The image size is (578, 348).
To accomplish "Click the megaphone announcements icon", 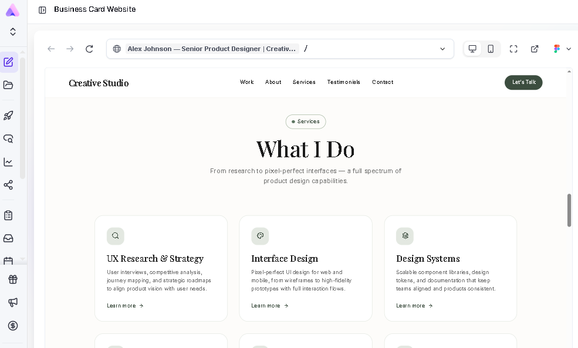I will (x=13, y=302).
